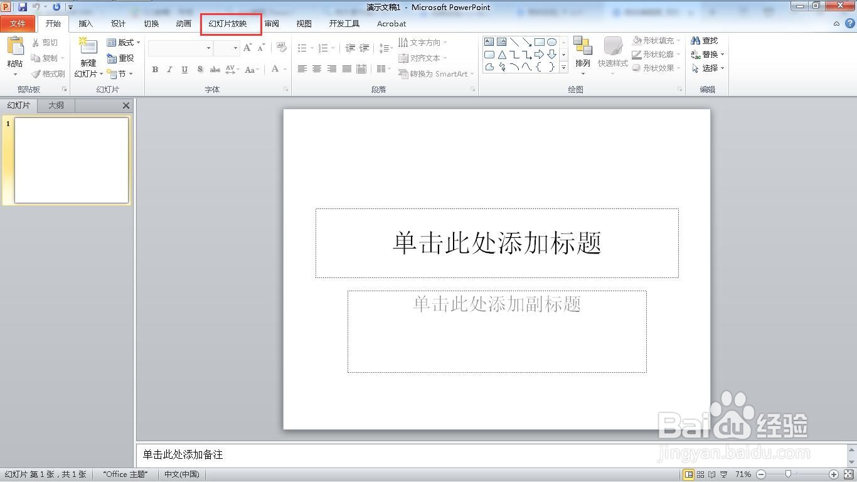Click 形状填充 Shape Fill button
The image size is (857, 482).
pos(656,41)
